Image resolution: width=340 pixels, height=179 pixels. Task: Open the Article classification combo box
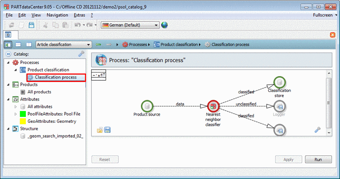pos(64,45)
